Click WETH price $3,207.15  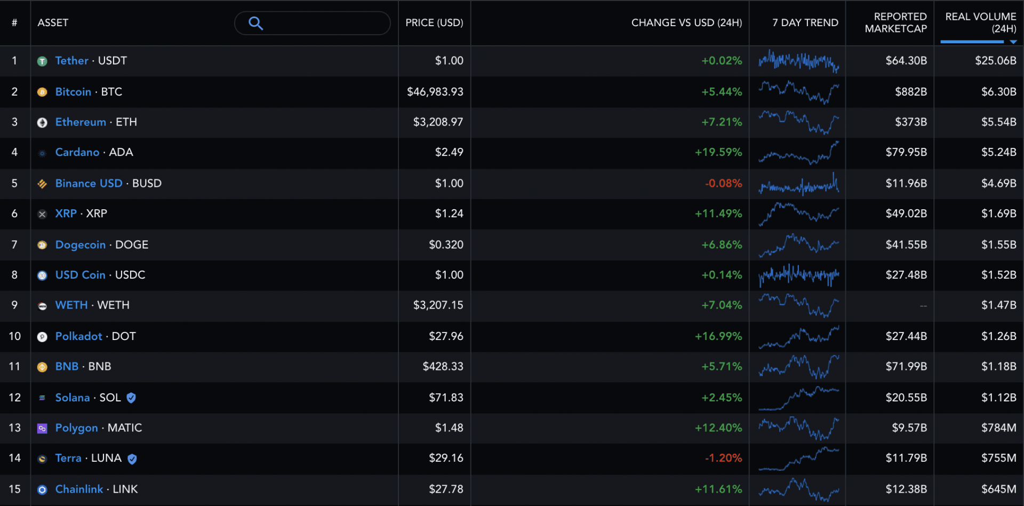pyautogui.click(x=438, y=305)
